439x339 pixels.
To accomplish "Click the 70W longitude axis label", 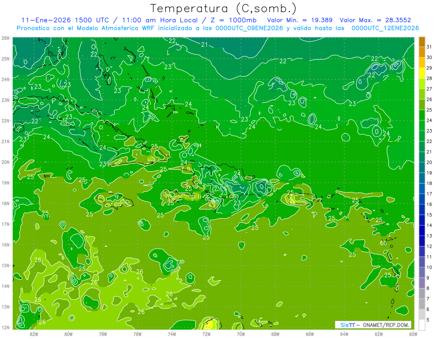I will pyautogui.click(x=241, y=334).
